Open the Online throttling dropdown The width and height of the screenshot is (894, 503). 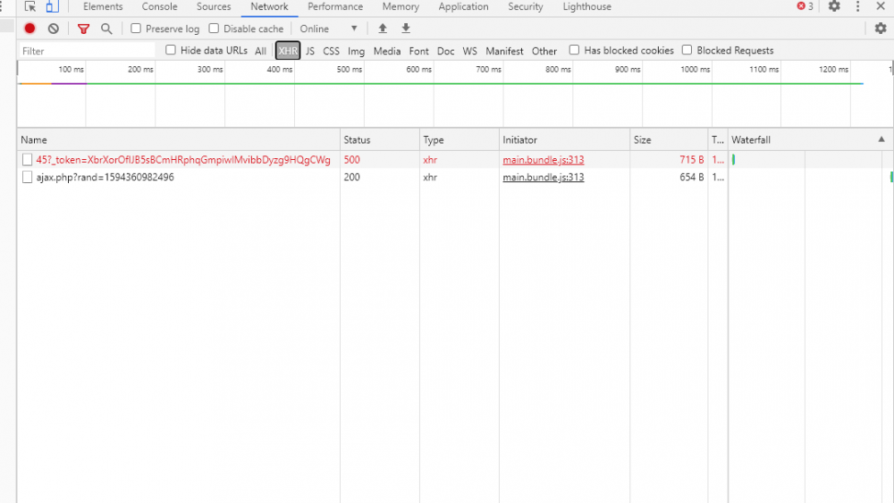coord(328,29)
